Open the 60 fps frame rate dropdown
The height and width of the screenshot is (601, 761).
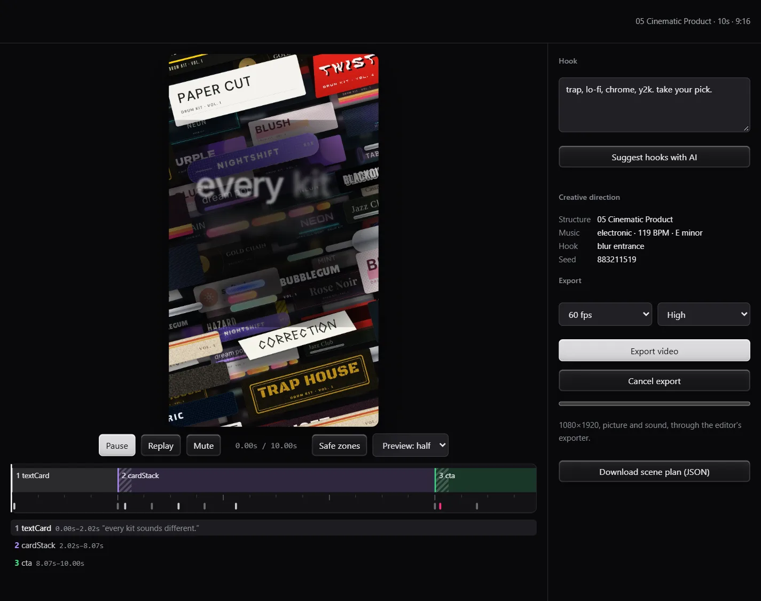pyautogui.click(x=605, y=315)
